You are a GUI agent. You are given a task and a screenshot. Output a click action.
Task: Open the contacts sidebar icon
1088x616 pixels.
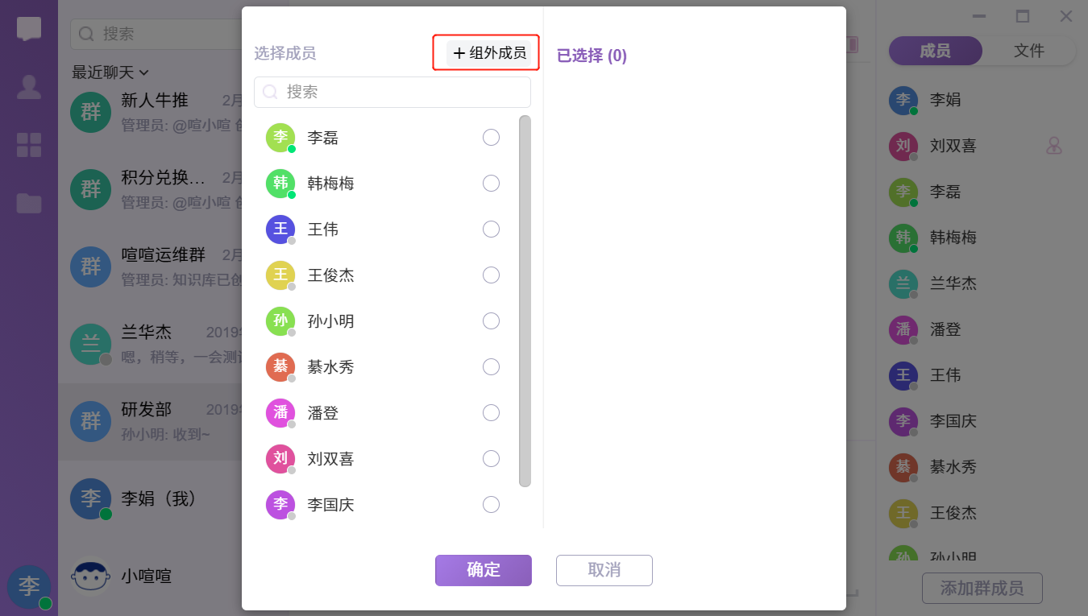pyautogui.click(x=29, y=87)
